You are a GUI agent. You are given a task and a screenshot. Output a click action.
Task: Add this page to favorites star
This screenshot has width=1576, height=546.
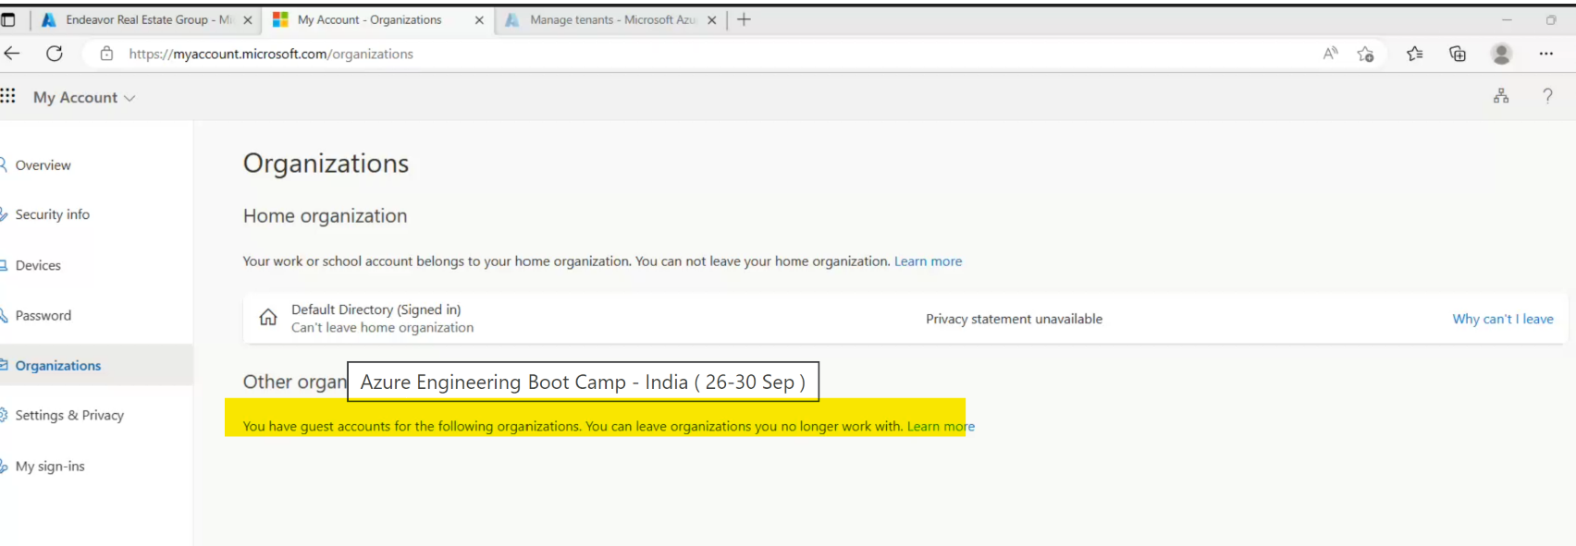point(1365,54)
